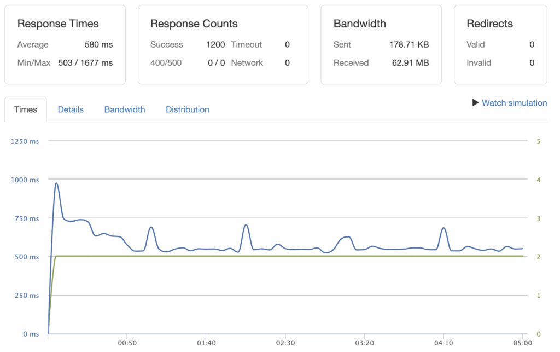Screen dimensions: 560x352
Task: Click the highest peak of the blue line
Action: click(56, 183)
